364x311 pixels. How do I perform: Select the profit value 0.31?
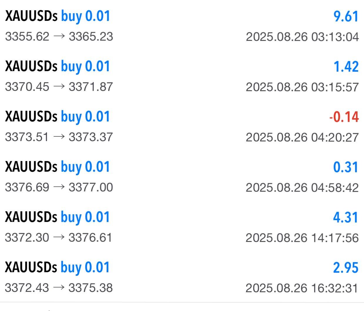[x=345, y=167]
